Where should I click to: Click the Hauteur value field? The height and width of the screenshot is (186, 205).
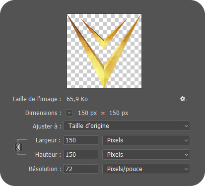pyautogui.click(x=81, y=155)
